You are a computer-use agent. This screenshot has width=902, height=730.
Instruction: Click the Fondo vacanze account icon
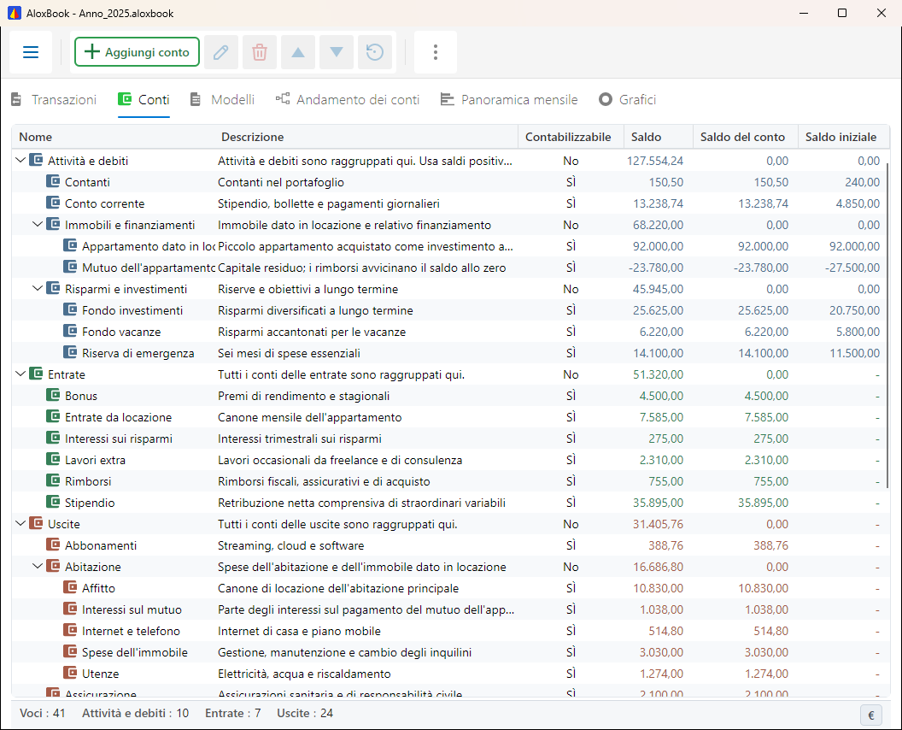coord(70,332)
